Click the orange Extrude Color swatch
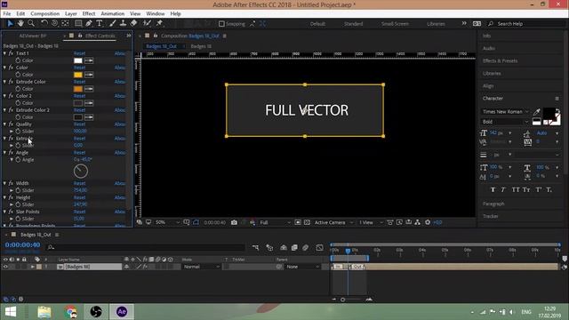Image resolution: width=569 pixels, height=320 pixels. (x=78, y=89)
